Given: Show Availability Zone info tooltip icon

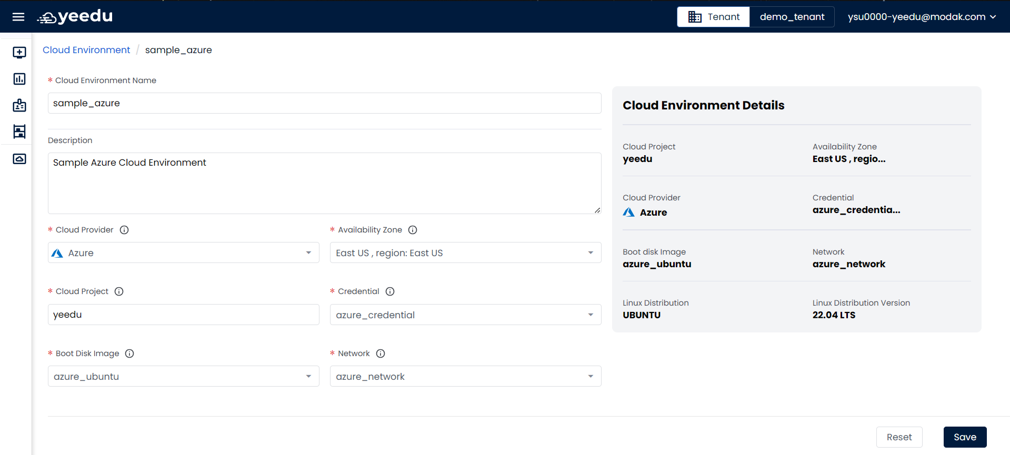Looking at the screenshot, I should pos(413,230).
